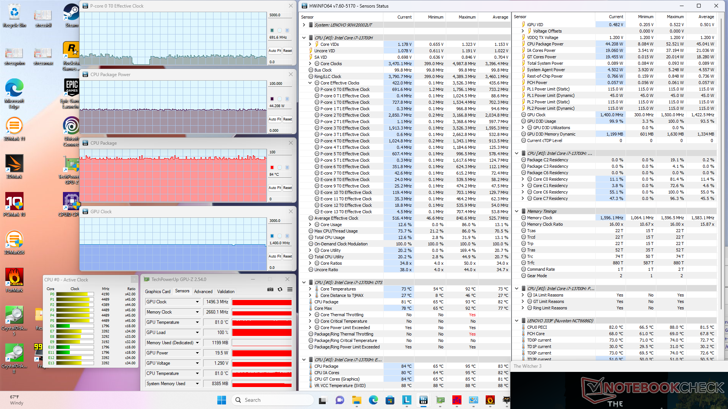Viewport: 728px width, 409px height.
Task: Open GPU Temperature sensor dropdown
Action: [197, 322]
